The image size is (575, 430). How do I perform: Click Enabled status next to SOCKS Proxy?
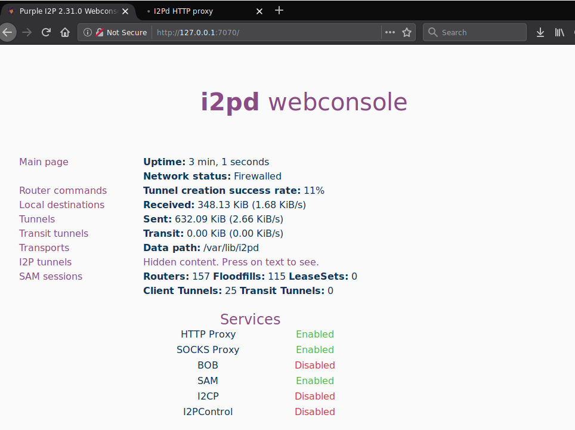[x=314, y=349]
